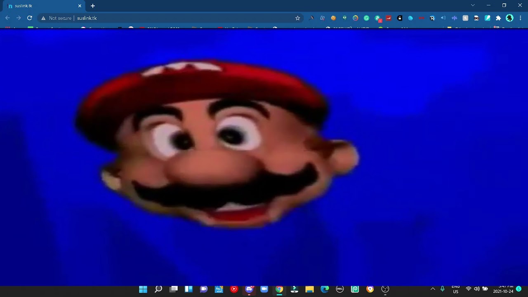Bookmark this page with the star icon
Screen dimensions: 528x297
pos(298,18)
